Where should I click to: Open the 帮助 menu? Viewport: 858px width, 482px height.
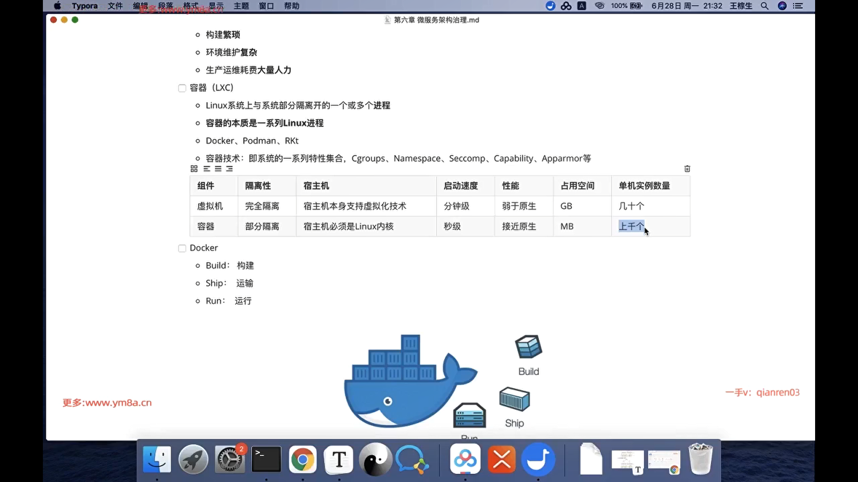click(x=291, y=6)
